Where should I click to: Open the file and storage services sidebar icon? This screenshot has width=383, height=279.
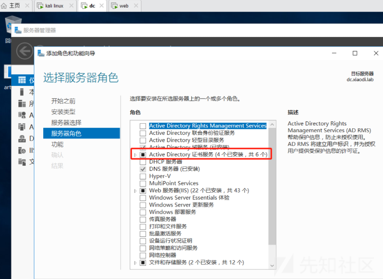[x=22, y=162]
